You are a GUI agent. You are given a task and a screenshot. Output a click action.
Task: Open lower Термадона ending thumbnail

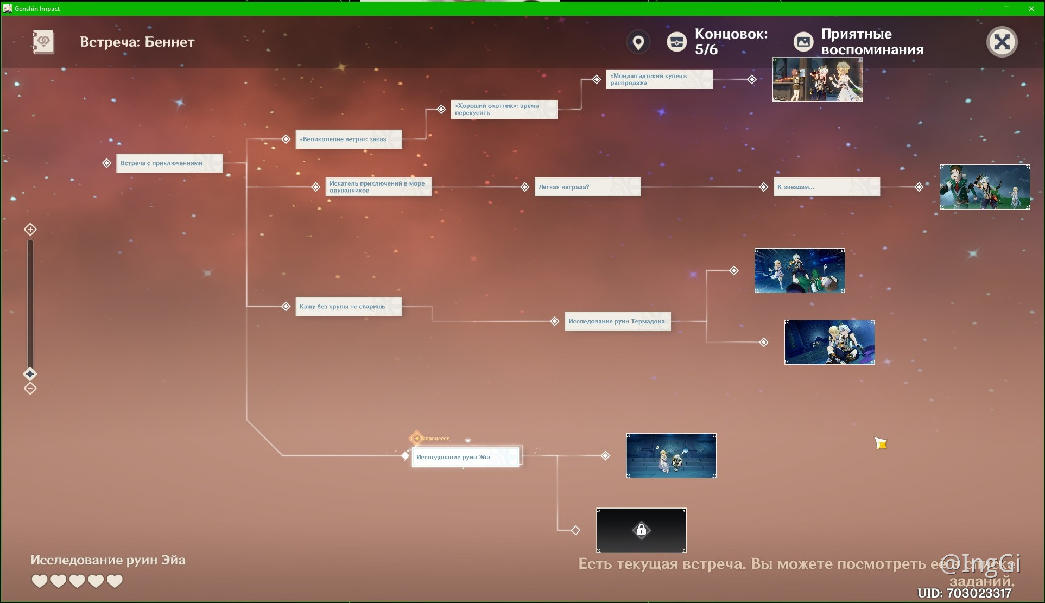pos(829,342)
